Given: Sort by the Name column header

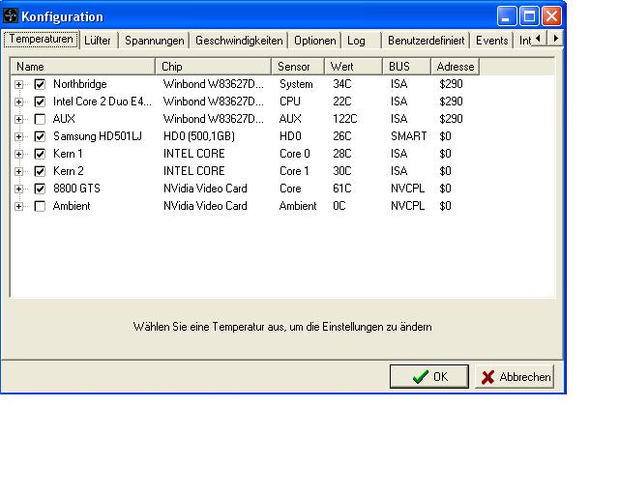Looking at the screenshot, I should tap(83, 67).
